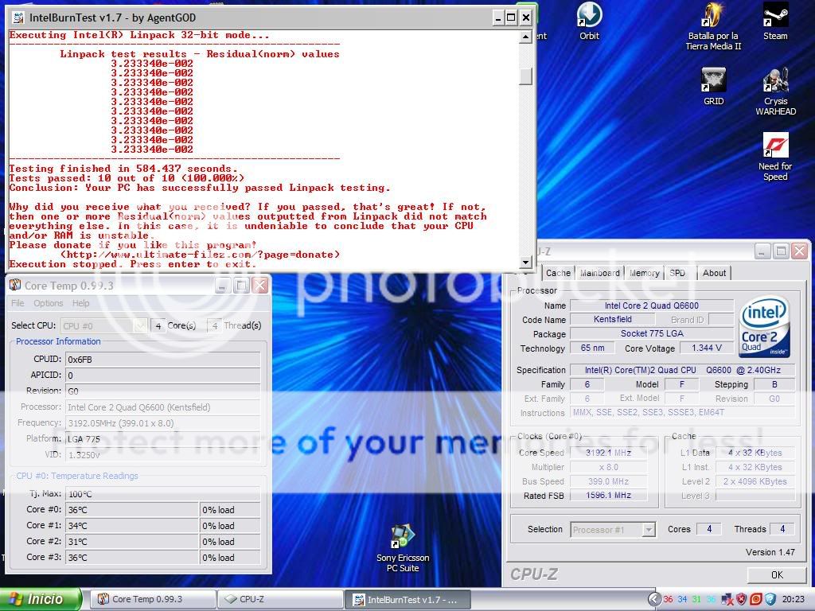Image resolution: width=815 pixels, height=611 pixels.
Task: Click the Code Name value Kentsfield
Action: [613, 319]
